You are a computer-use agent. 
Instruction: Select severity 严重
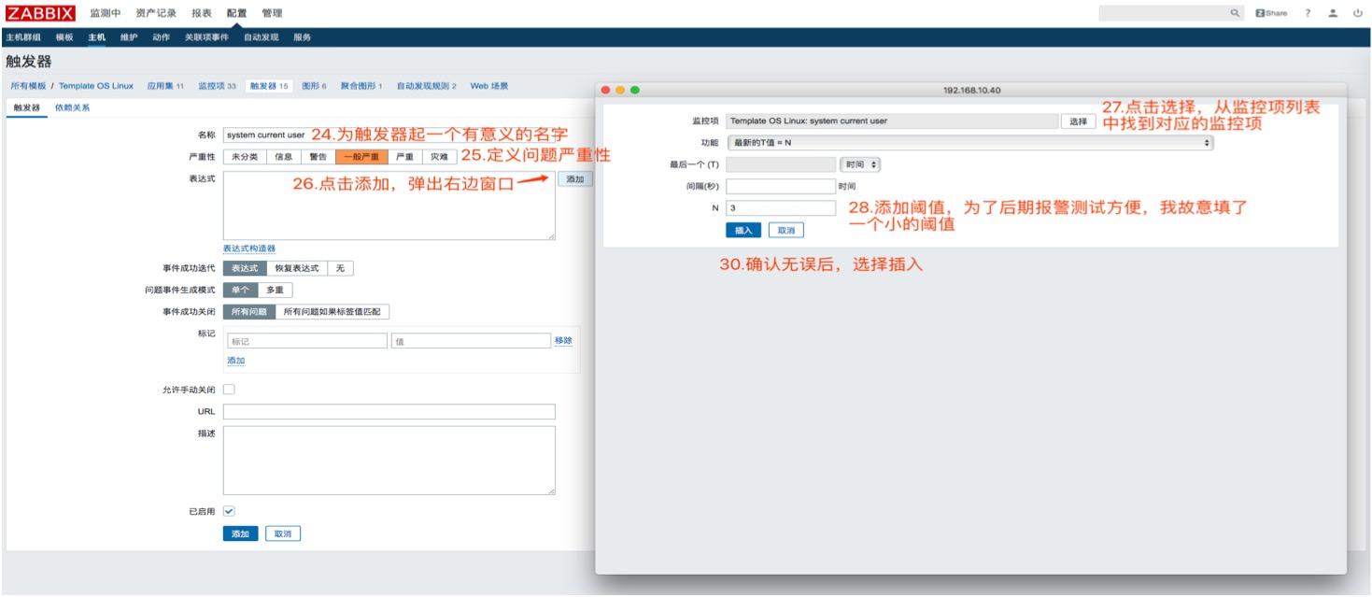404,157
